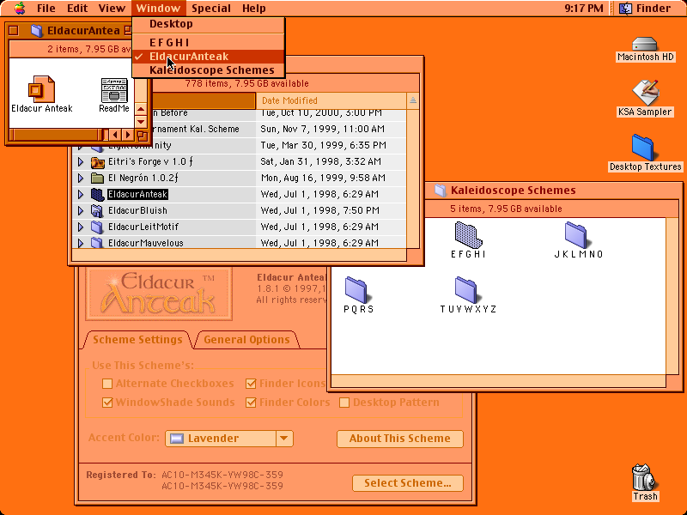Open the Special menu
The width and height of the screenshot is (687, 515).
(211, 8)
